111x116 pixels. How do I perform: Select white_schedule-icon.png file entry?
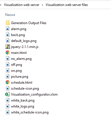30,112
